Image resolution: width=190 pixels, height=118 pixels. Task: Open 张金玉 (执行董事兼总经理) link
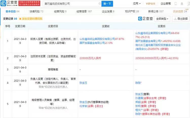pos(83,102)
